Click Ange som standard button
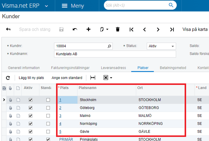209x141 pixels. click(x=67, y=78)
